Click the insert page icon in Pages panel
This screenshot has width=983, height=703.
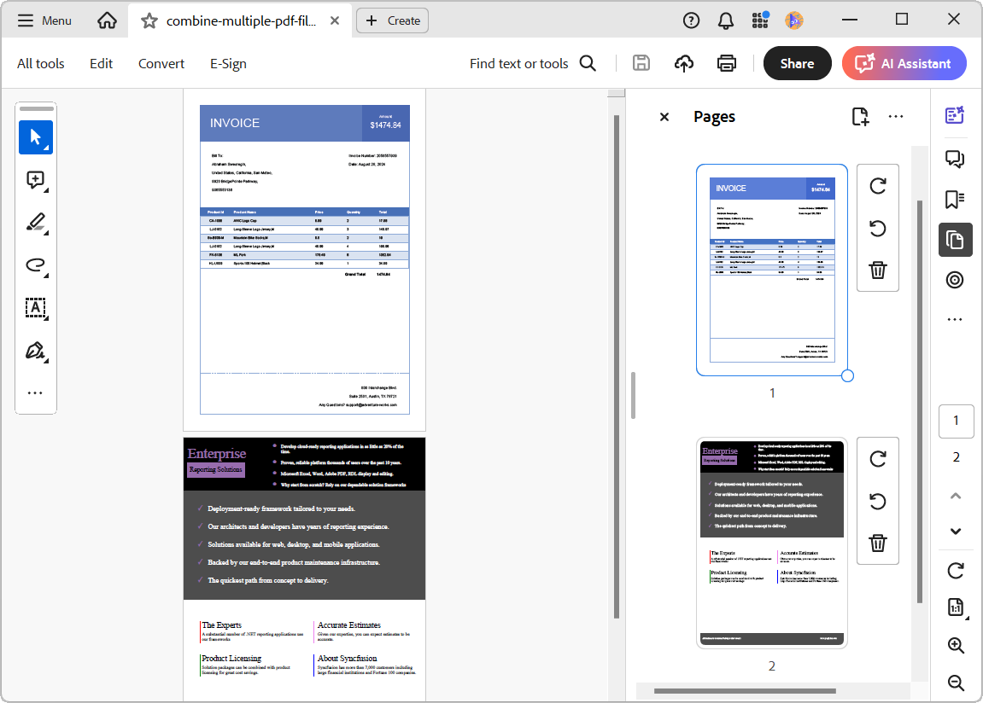click(x=860, y=116)
